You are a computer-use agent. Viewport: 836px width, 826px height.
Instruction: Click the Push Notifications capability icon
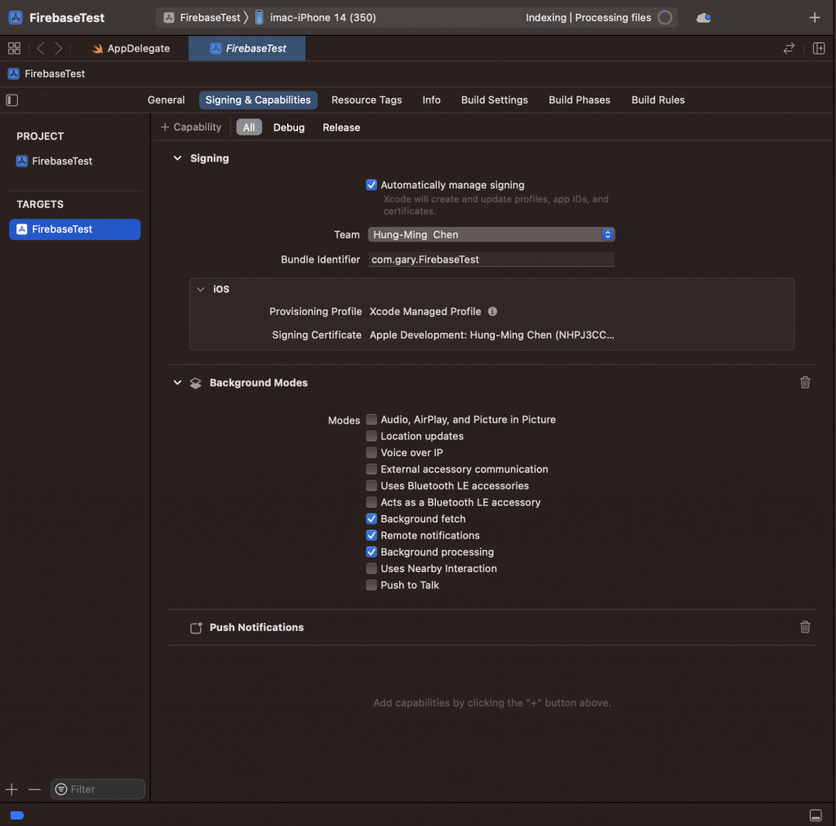(196, 627)
